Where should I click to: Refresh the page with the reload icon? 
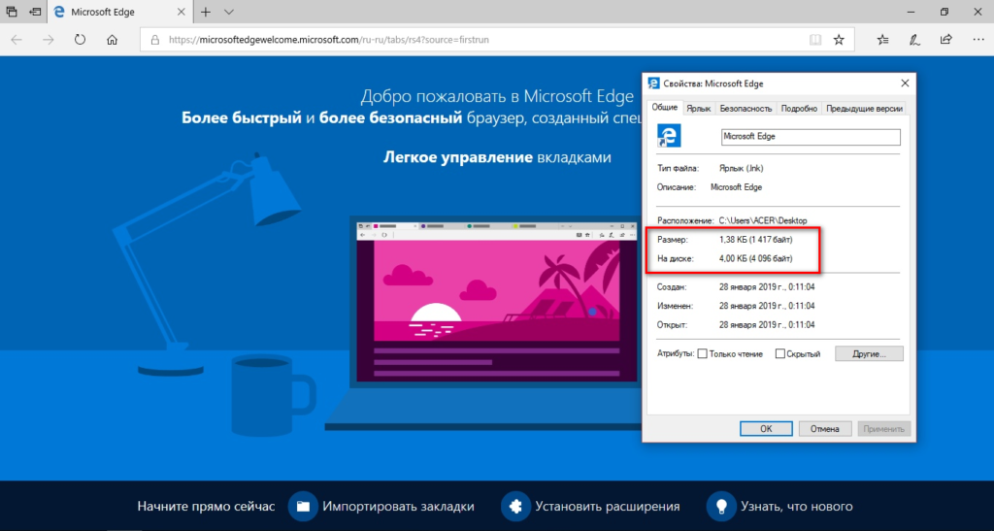pyautogui.click(x=80, y=39)
